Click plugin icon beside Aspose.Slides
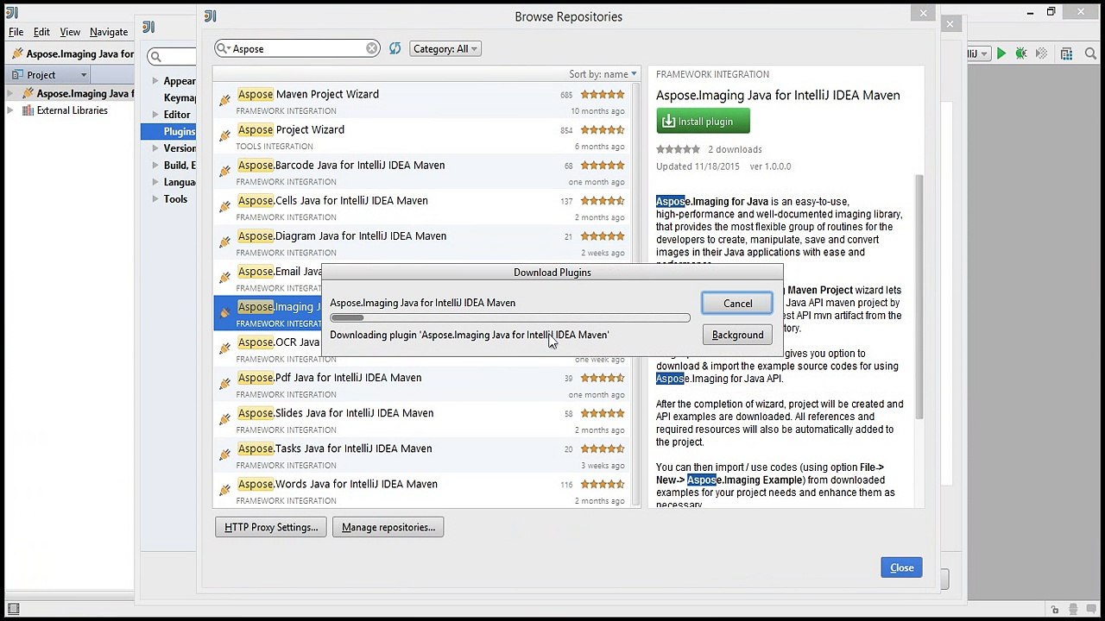 point(224,418)
